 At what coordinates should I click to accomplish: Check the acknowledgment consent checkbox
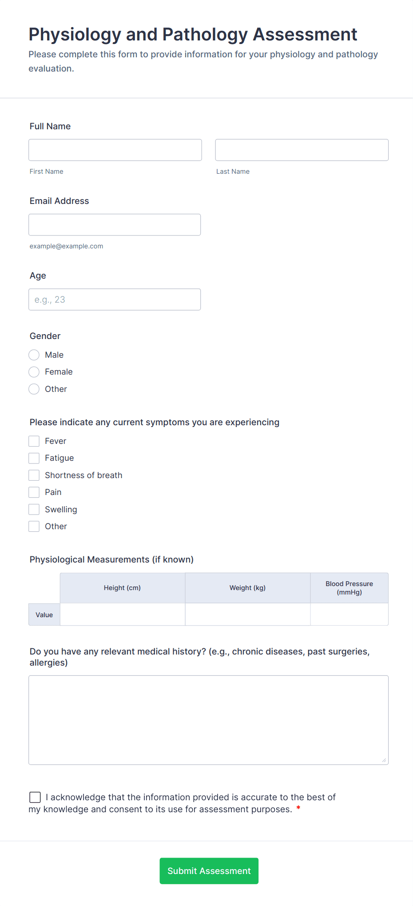(x=35, y=797)
